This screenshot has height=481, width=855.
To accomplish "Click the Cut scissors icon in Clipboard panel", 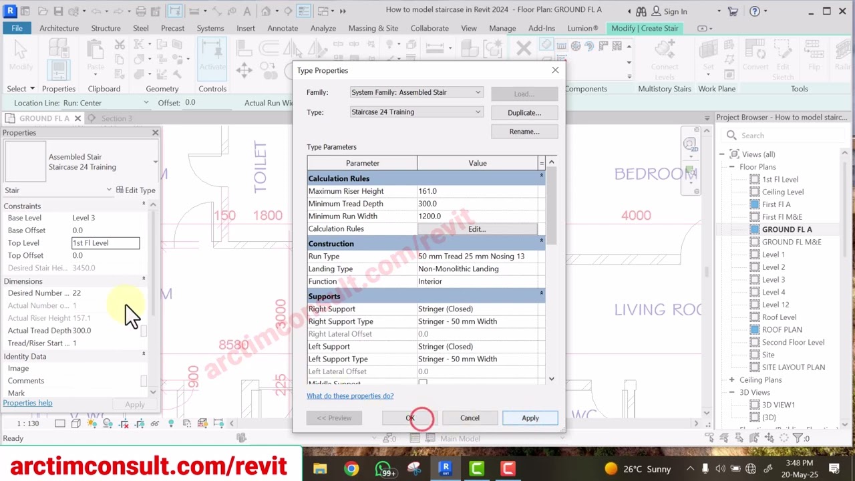I will pyautogui.click(x=120, y=45).
